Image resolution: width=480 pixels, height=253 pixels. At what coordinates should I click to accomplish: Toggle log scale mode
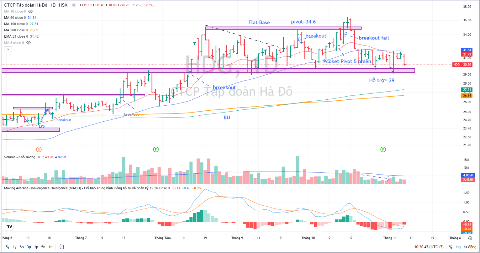458,247
